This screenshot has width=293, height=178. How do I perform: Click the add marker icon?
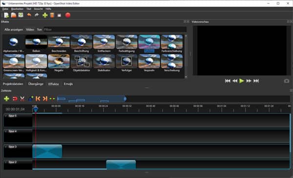click(x=30, y=99)
